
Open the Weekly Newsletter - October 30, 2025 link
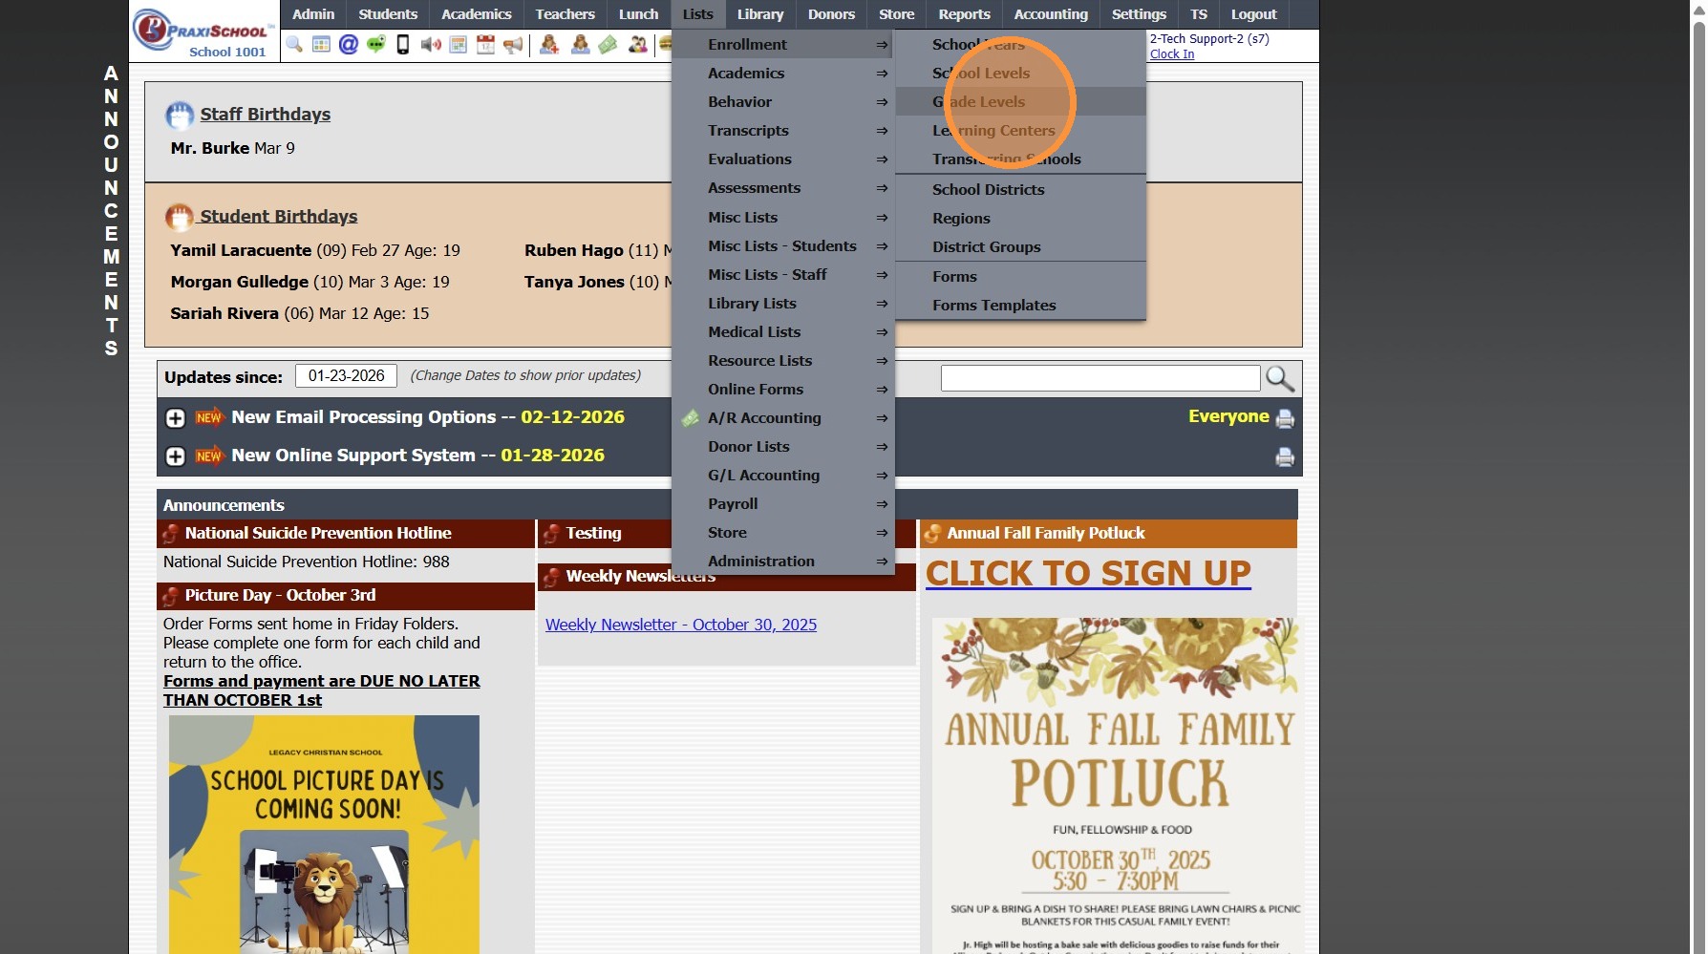[681, 625]
